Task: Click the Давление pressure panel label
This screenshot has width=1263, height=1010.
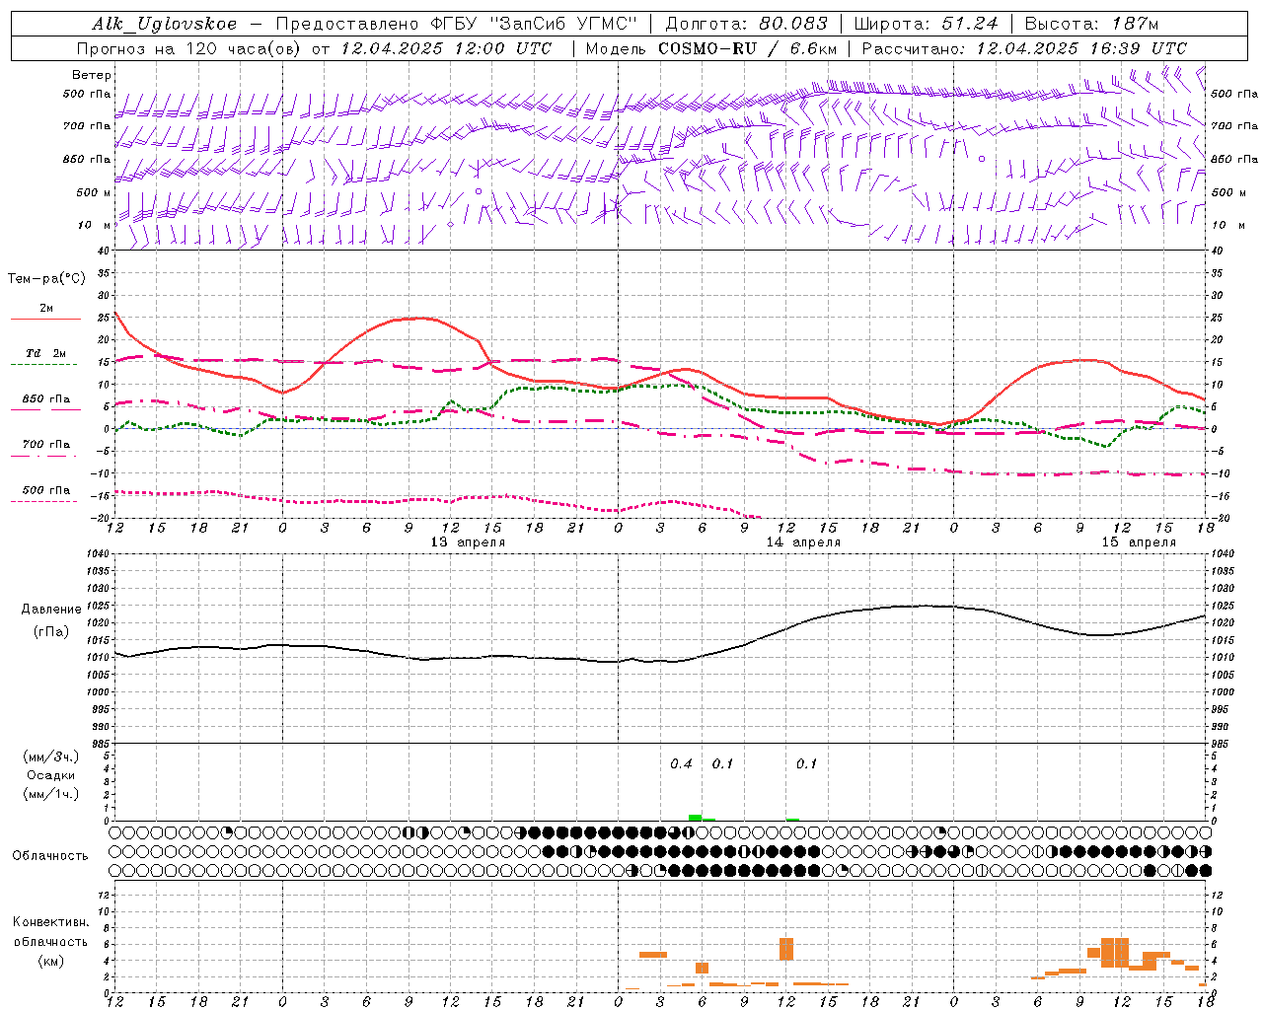Action: (51, 610)
